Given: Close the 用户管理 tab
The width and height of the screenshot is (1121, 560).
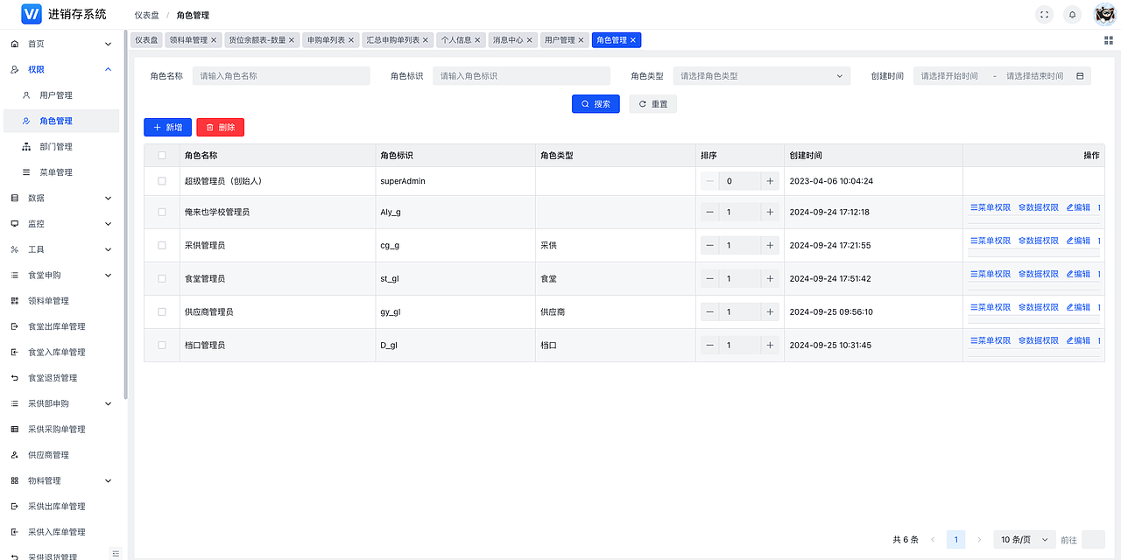Looking at the screenshot, I should click(581, 40).
